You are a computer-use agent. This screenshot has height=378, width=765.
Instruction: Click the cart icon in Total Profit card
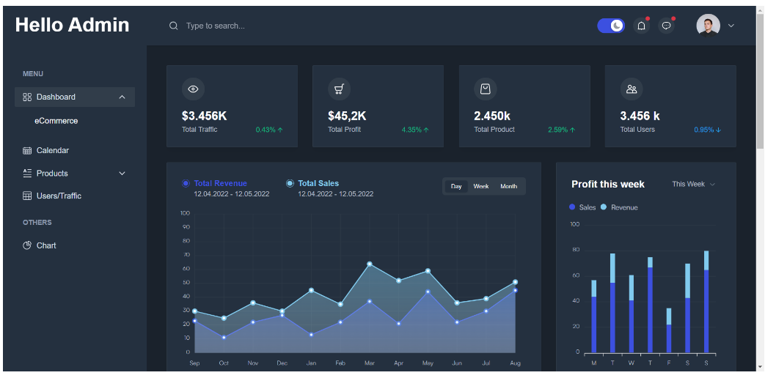339,89
